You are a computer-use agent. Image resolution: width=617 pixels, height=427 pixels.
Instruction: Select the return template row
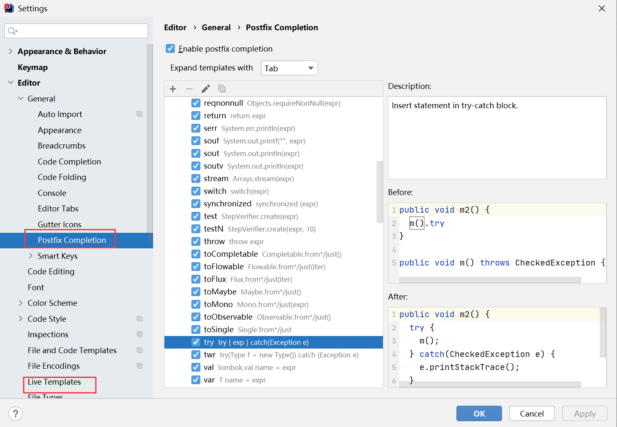click(273, 116)
